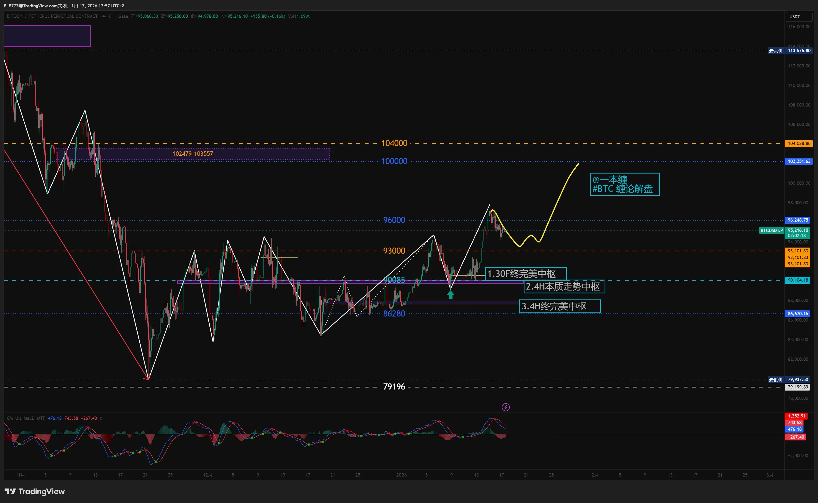The image size is (818, 503).
Task: Click the 最高价 high price tag
Action: click(x=776, y=51)
